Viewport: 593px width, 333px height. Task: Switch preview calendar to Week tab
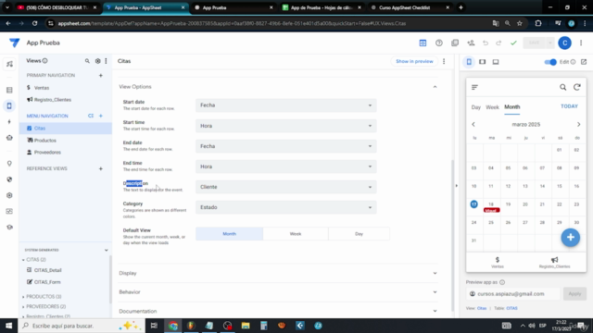[x=492, y=107]
